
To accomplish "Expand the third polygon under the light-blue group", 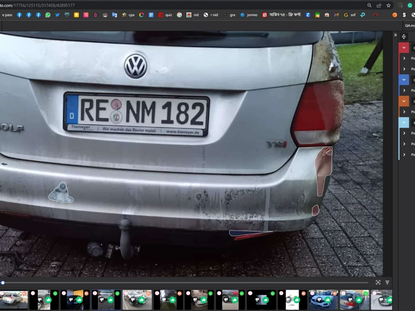I will tap(404, 154).
